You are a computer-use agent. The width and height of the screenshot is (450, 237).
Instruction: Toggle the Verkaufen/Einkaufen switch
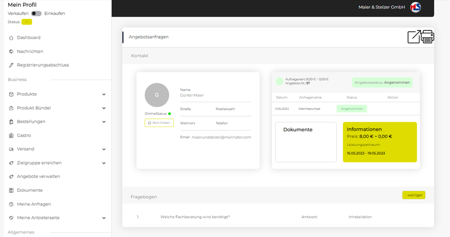pyautogui.click(x=37, y=13)
